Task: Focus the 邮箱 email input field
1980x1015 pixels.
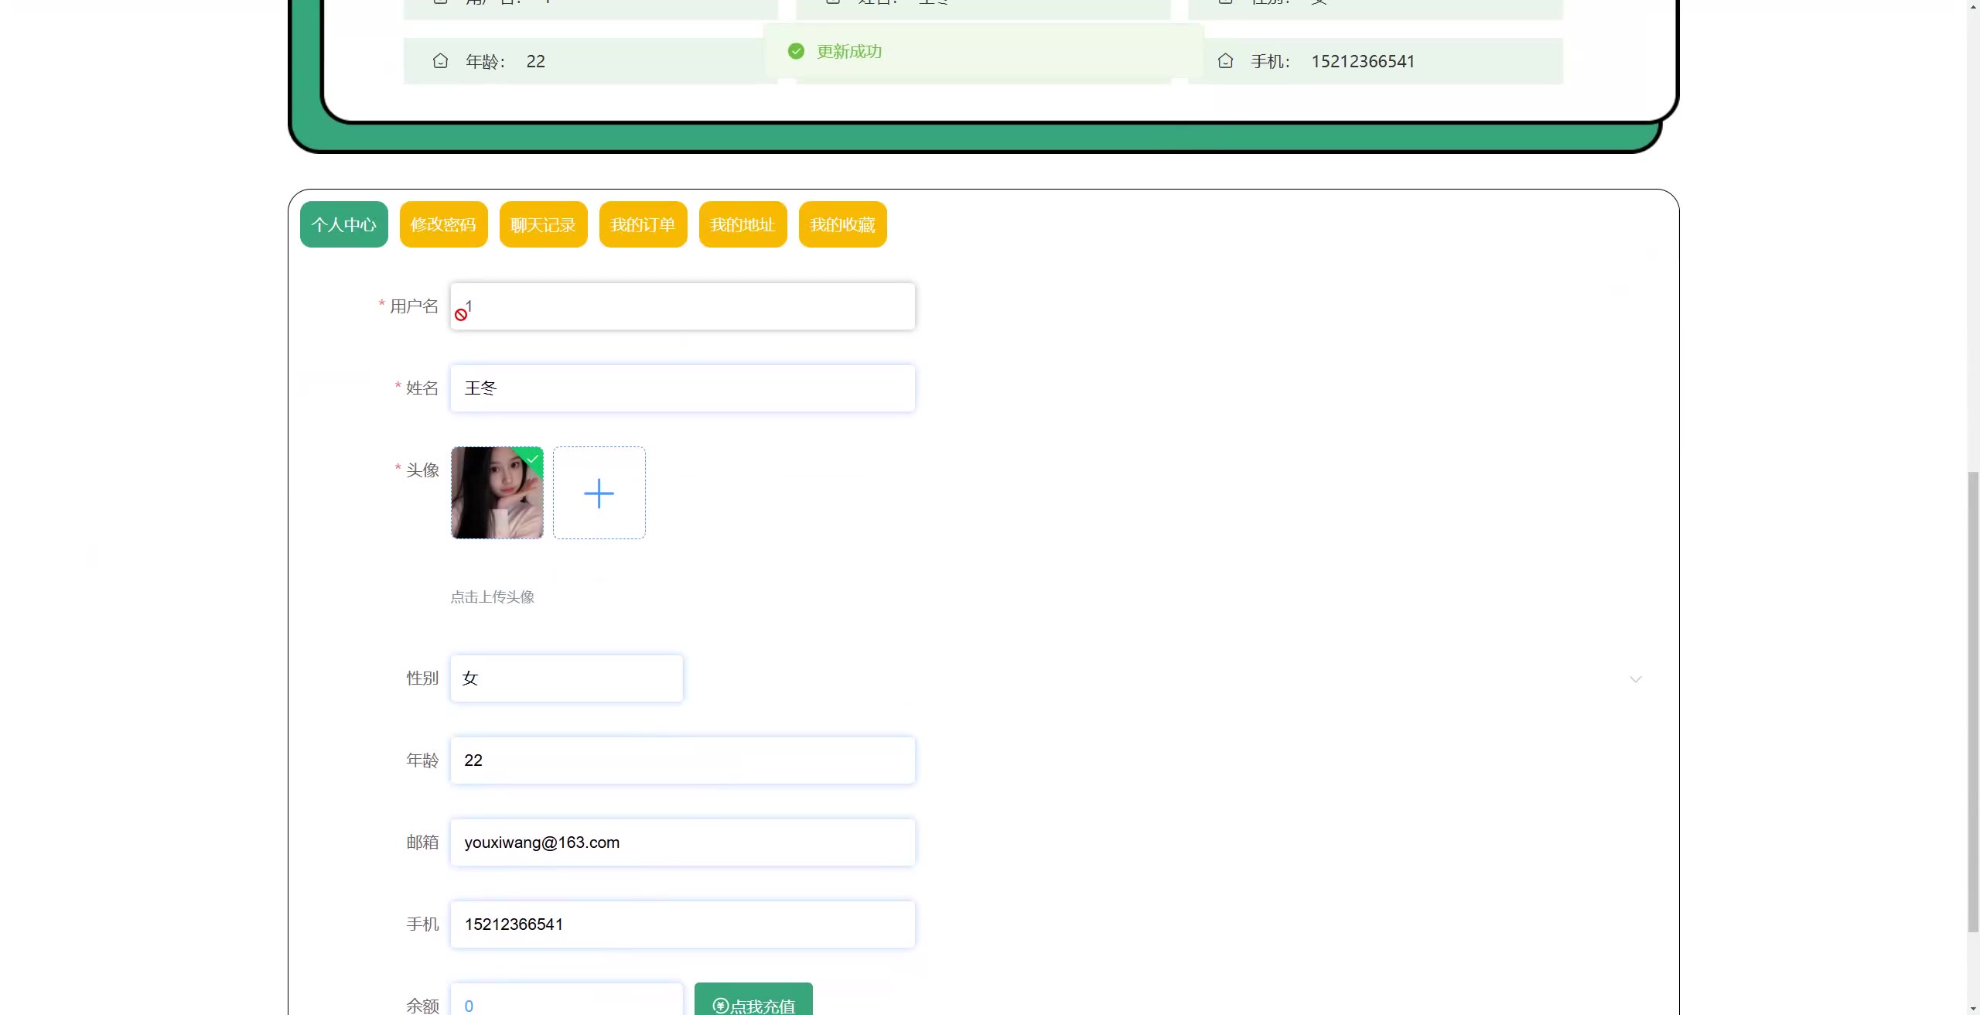Action: coord(682,842)
